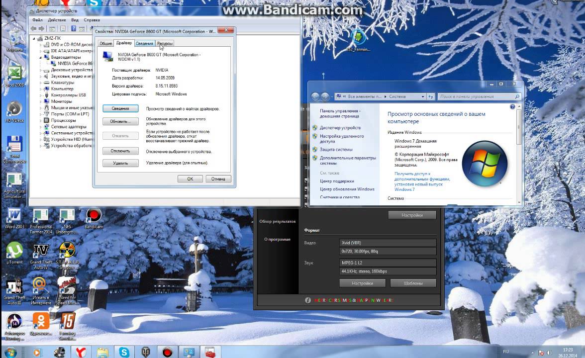Open the HD VDeck desktop shortcut
The height and width of the screenshot is (358, 585).
(14, 111)
